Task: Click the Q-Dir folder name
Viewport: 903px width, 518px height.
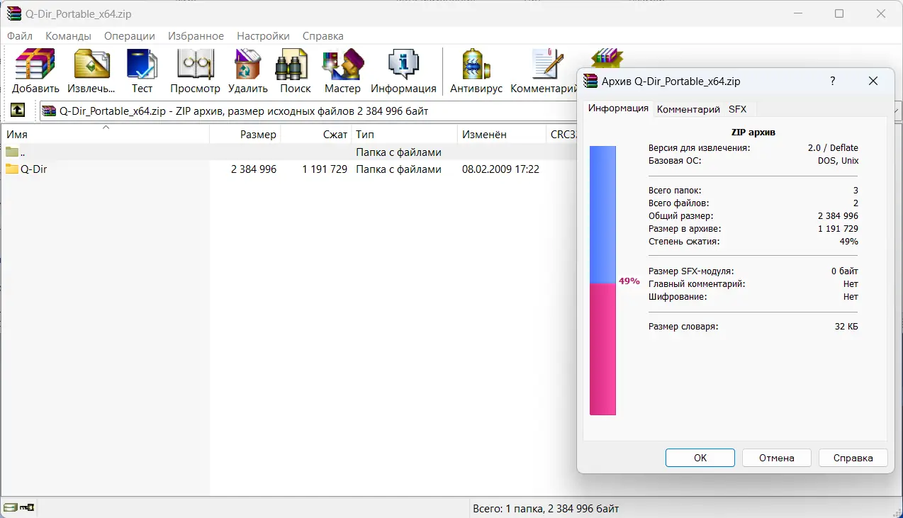Action: 33,169
